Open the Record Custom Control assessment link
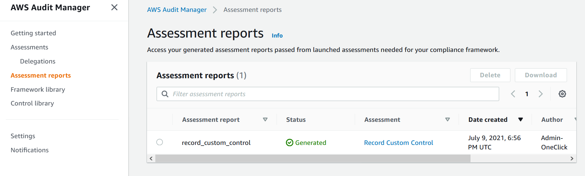 (x=398, y=143)
